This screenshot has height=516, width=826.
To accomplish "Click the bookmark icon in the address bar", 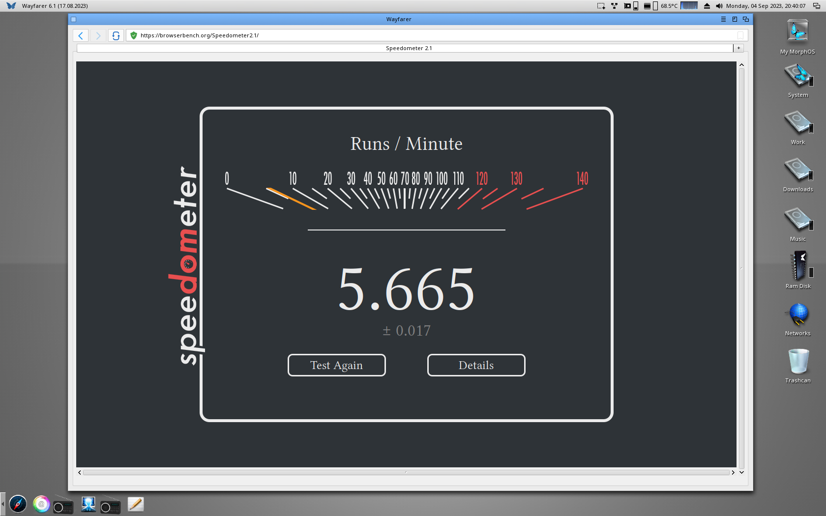I will pos(740,35).
